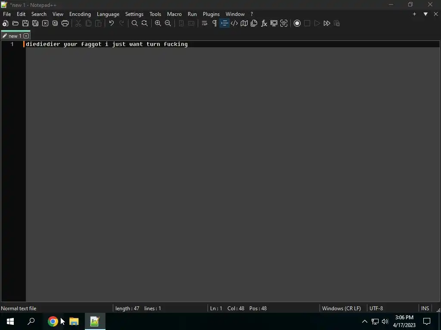This screenshot has height=330, width=441.
Task: Open the Edit menu
Action: [21, 14]
